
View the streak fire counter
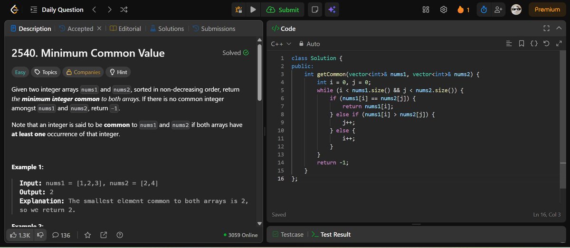463,10
